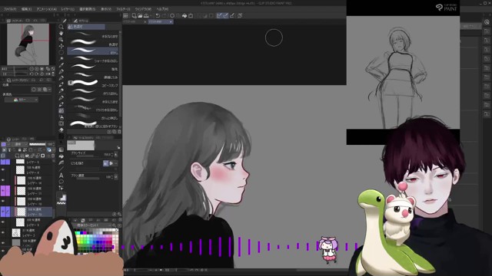The image size is (492, 276).
Task: Select the Hand move-canvas tool
Action: pos(61,33)
